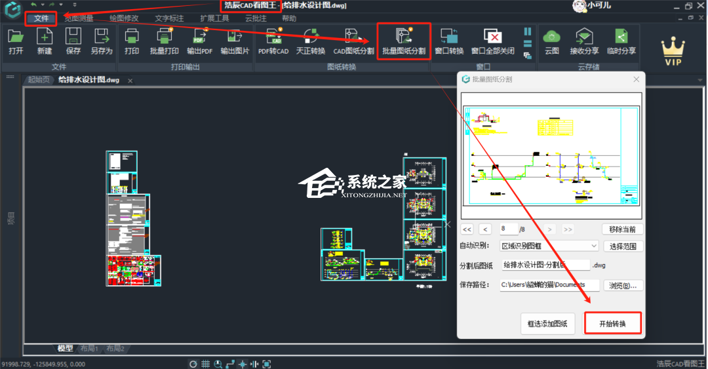Click the 分割后图纸 filename field
The image size is (708, 369).
click(x=545, y=265)
